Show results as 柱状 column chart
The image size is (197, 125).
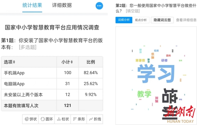pos(63,119)
